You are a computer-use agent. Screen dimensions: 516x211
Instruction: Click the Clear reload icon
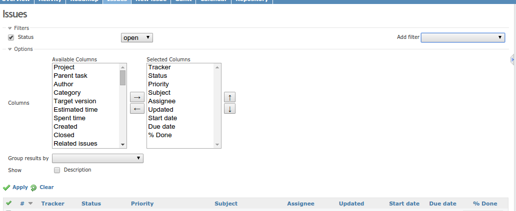tap(33, 188)
